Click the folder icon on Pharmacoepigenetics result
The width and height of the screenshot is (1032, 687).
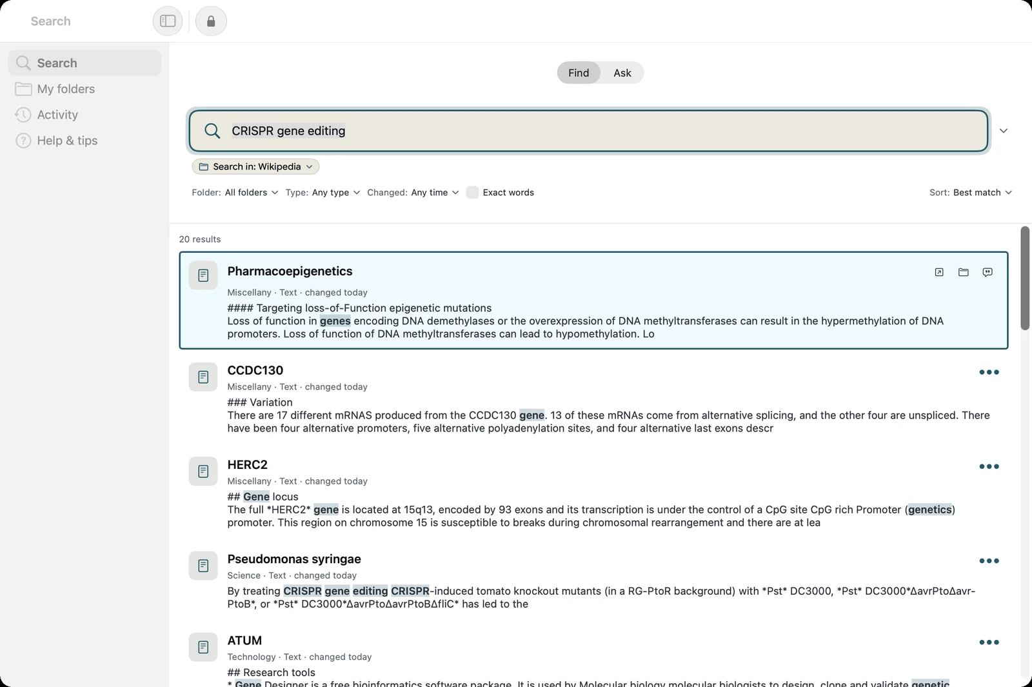(x=964, y=272)
